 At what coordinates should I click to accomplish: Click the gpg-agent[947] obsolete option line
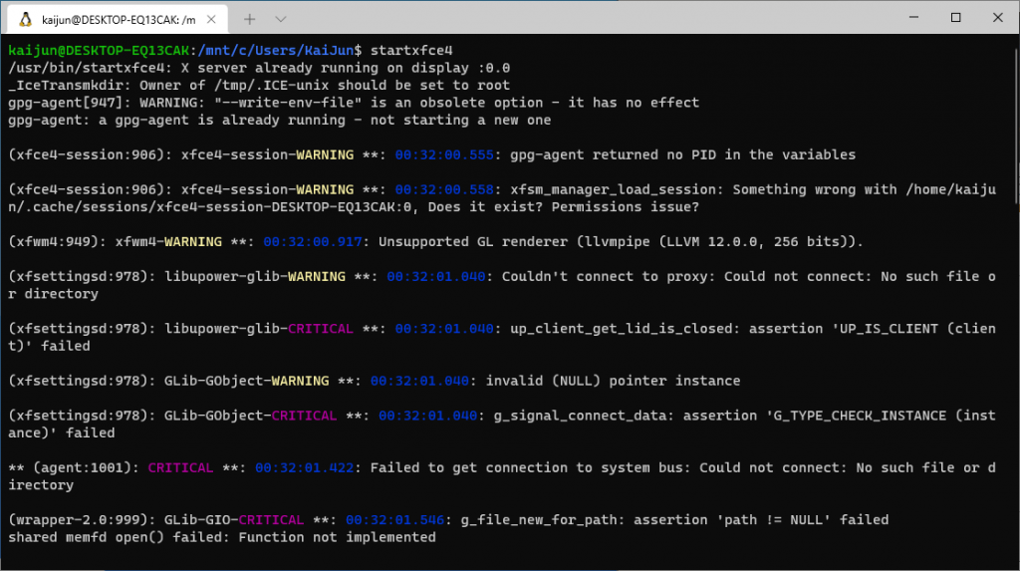tap(354, 103)
